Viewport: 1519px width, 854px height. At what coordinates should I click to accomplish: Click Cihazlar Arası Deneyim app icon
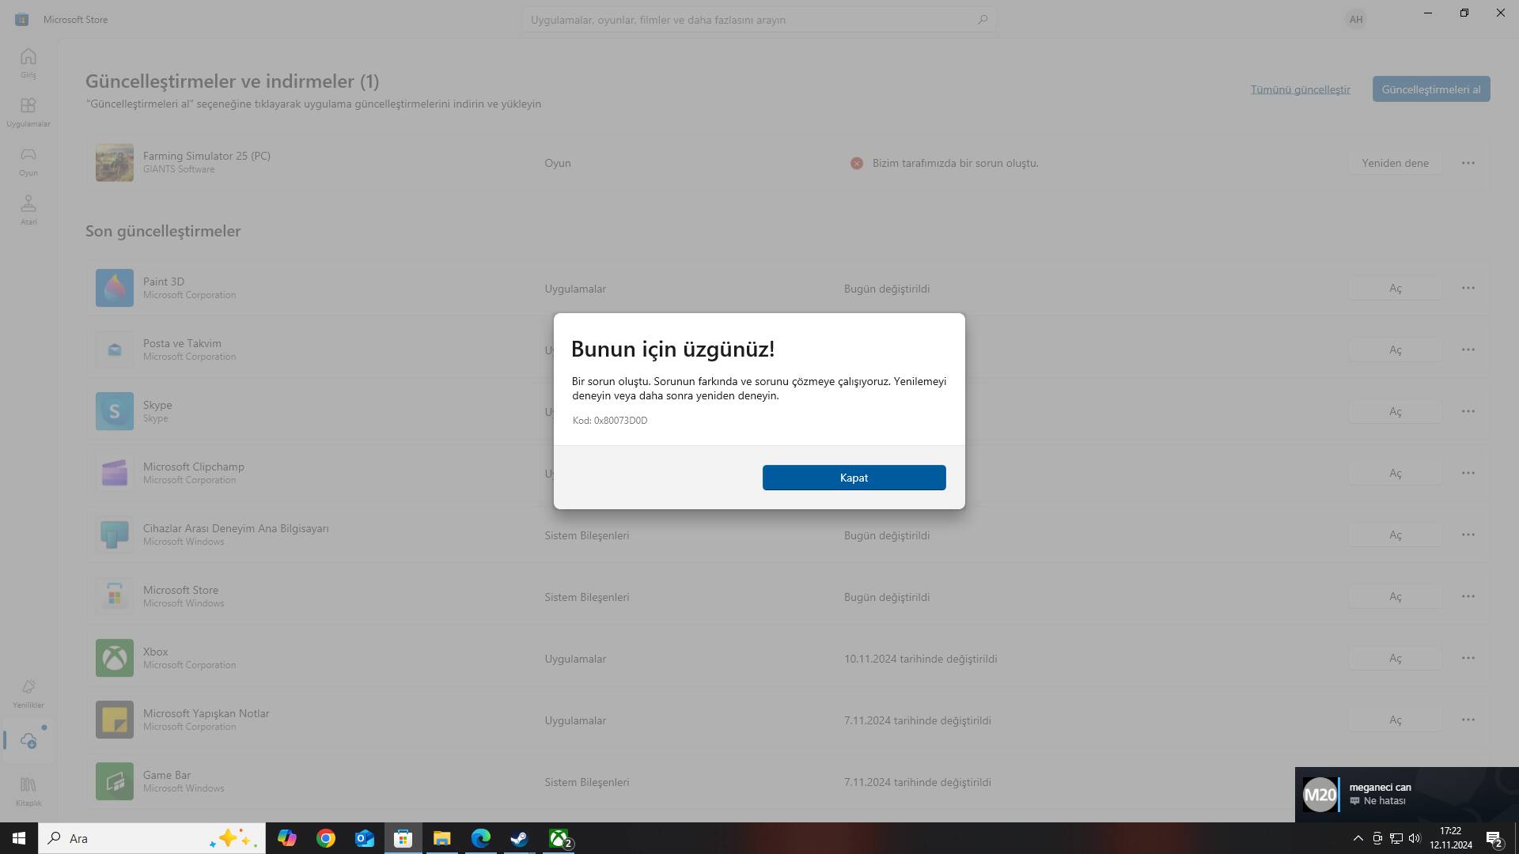point(115,535)
